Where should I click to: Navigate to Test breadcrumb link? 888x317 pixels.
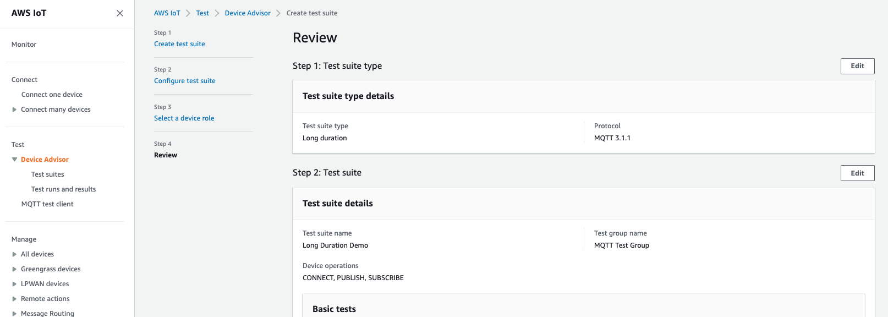point(202,13)
